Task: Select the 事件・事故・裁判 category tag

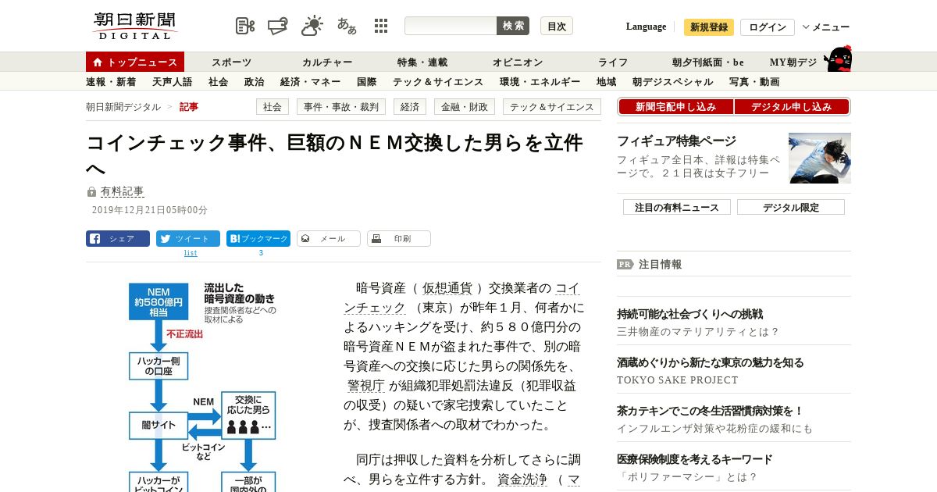Action: 341,107
